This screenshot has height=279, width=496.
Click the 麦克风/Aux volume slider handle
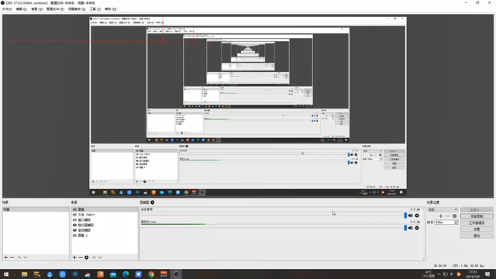pyautogui.click(x=405, y=228)
